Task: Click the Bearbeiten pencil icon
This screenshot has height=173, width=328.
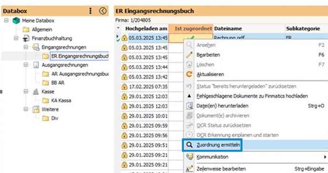Action: click(189, 55)
